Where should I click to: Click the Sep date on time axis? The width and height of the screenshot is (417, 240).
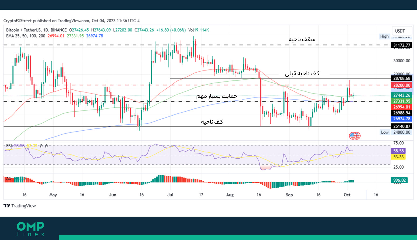[x=289, y=195]
